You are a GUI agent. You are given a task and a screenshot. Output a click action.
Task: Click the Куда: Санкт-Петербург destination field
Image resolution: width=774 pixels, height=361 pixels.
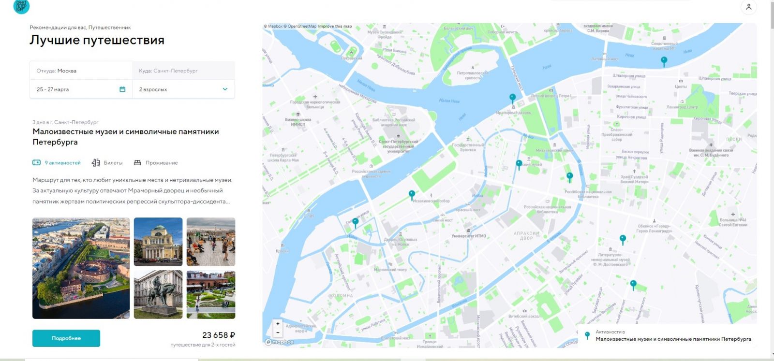pyautogui.click(x=184, y=71)
